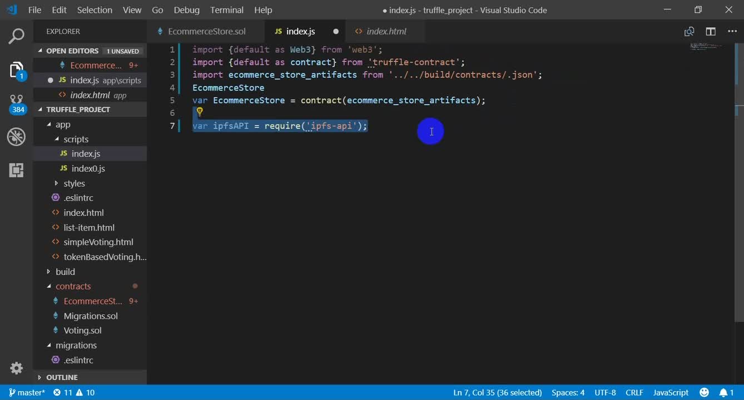Open the Selection menu
Screen dimensions: 744x400
pos(95,10)
